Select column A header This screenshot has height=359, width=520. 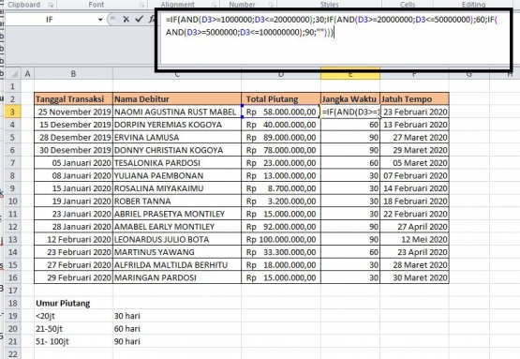(x=27, y=74)
